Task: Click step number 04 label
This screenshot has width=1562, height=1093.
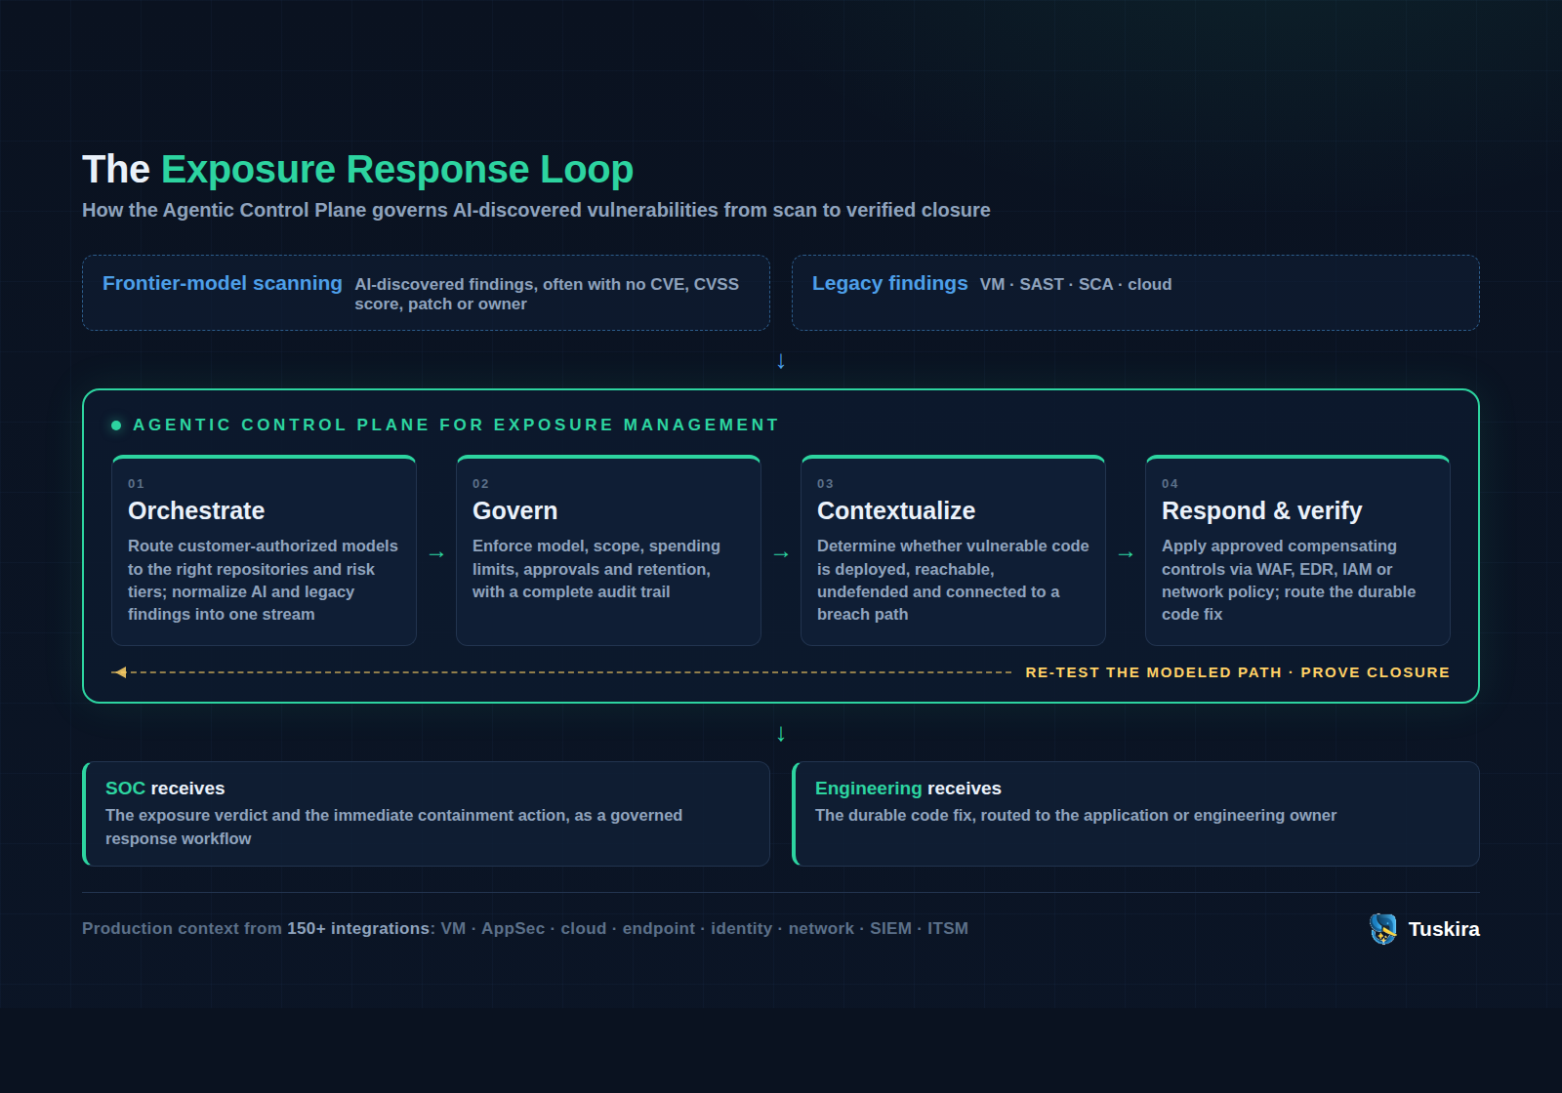Action: pyautogui.click(x=1170, y=484)
